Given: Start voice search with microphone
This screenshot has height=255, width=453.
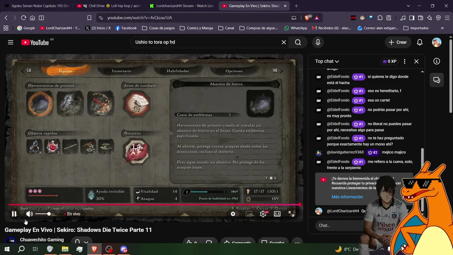Looking at the screenshot, I should tap(318, 42).
